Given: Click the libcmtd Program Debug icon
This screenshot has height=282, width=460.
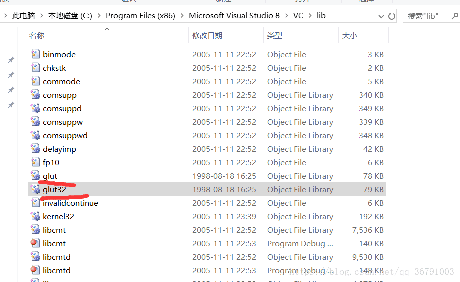Looking at the screenshot, I should click(35, 270).
